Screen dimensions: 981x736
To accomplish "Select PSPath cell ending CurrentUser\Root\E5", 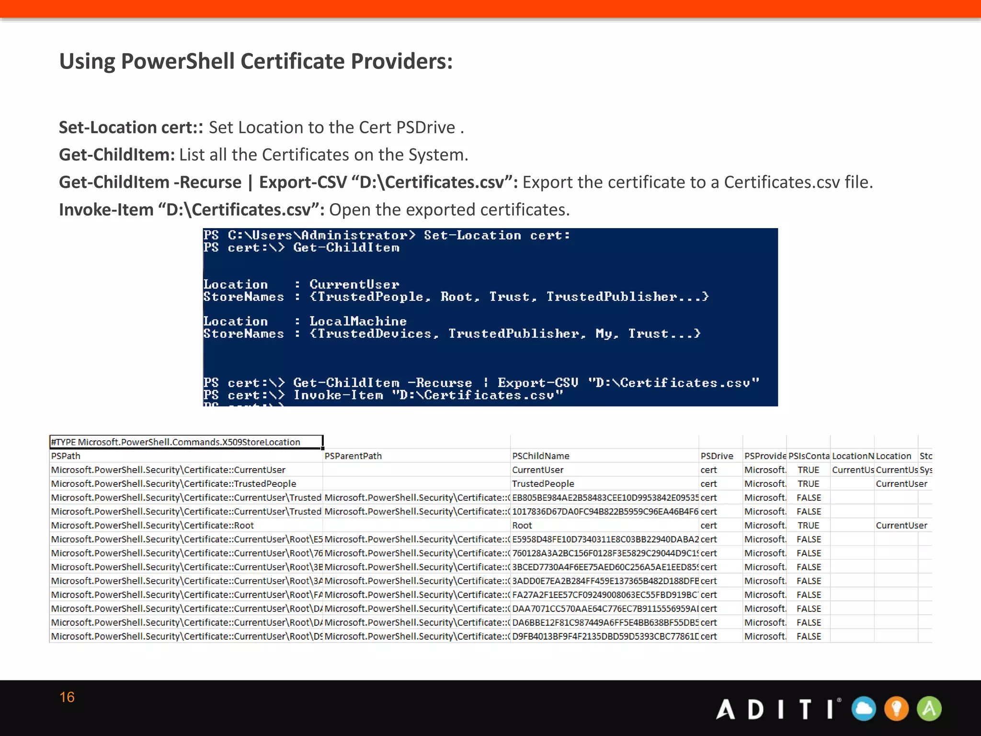I will 186,539.
